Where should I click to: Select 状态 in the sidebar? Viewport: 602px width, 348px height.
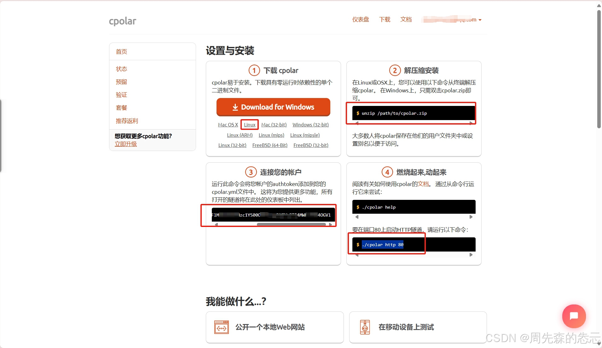(121, 69)
